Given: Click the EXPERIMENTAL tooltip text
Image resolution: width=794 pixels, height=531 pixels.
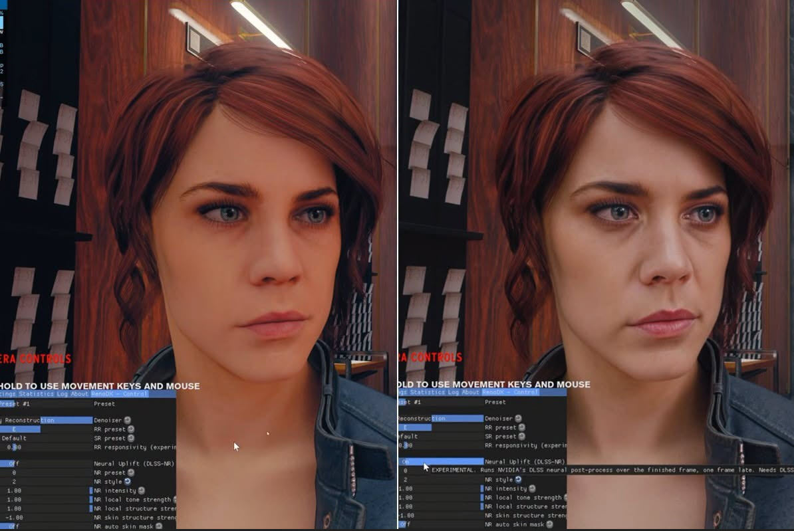Looking at the screenshot, I should 612,471.
